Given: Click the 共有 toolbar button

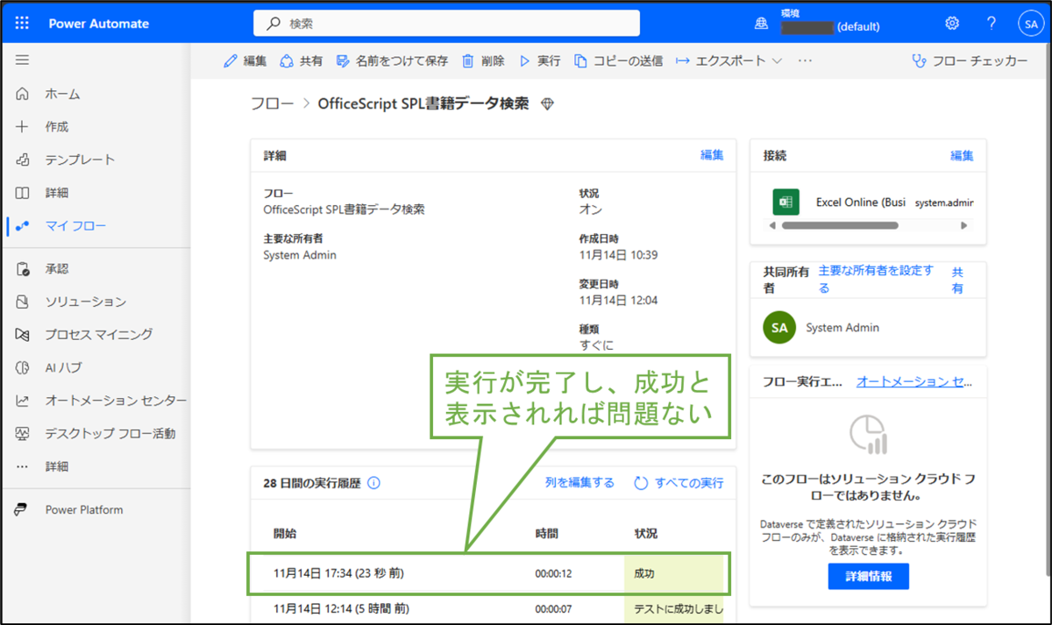Looking at the screenshot, I should coord(302,60).
